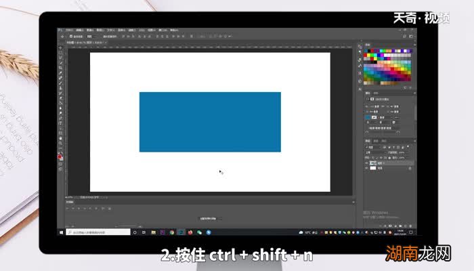Click the Windows Start button

tap(62, 232)
